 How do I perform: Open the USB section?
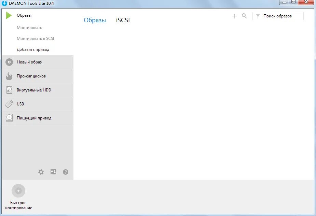38,104
